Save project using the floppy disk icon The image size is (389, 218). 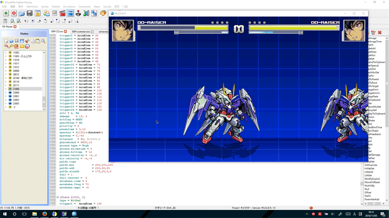(30, 13)
